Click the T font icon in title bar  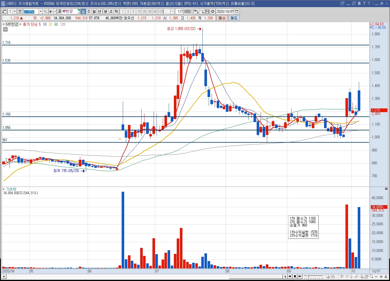(x=364, y=3)
